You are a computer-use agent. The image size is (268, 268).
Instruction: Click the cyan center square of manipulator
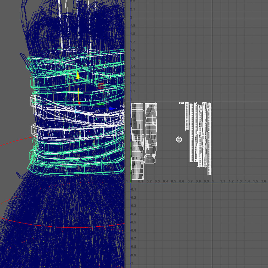[x=79, y=109]
